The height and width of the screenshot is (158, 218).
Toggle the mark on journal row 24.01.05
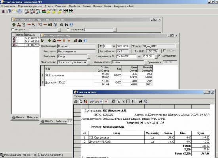coord(14,38)
